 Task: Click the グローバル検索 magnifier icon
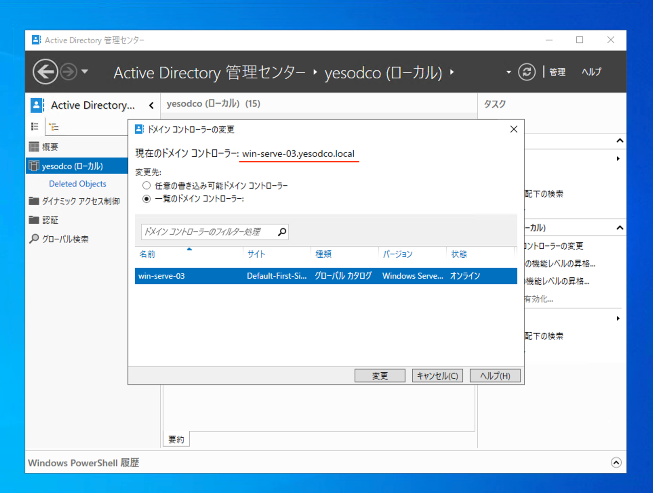34,239
